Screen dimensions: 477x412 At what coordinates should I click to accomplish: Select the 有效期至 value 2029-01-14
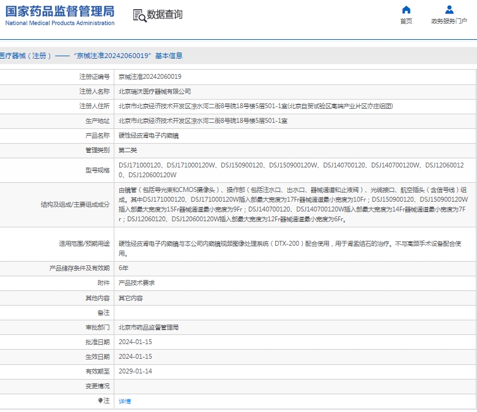(x=135, y=371)
